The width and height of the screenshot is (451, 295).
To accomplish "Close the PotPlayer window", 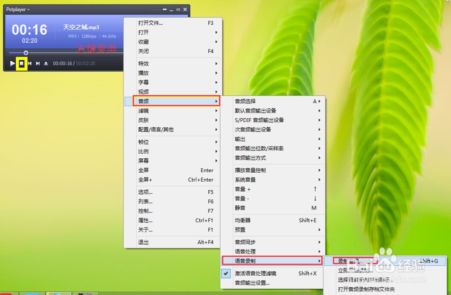I will pyautogui.click(x=185, y=9).
